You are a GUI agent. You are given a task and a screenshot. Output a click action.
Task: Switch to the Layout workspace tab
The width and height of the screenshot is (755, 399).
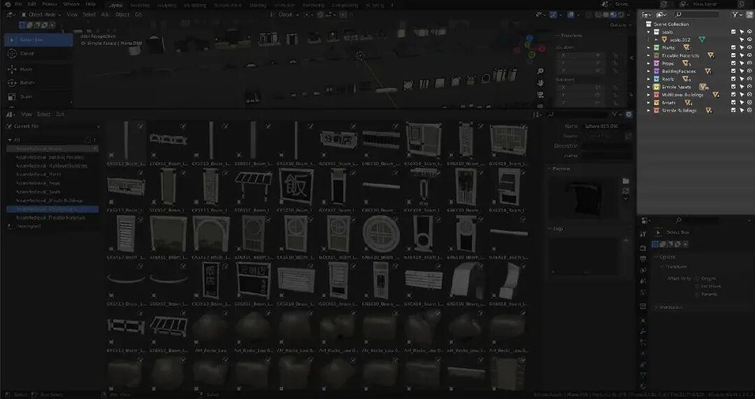(x=115, y=6)
